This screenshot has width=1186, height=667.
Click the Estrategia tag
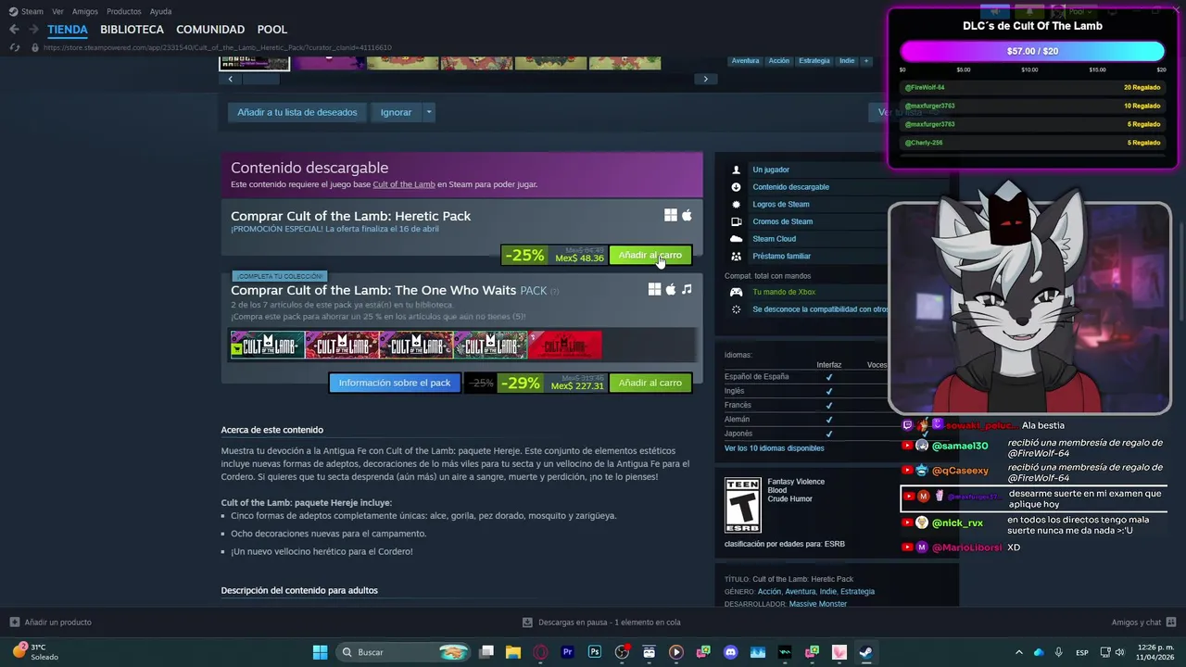coord(814,61)
